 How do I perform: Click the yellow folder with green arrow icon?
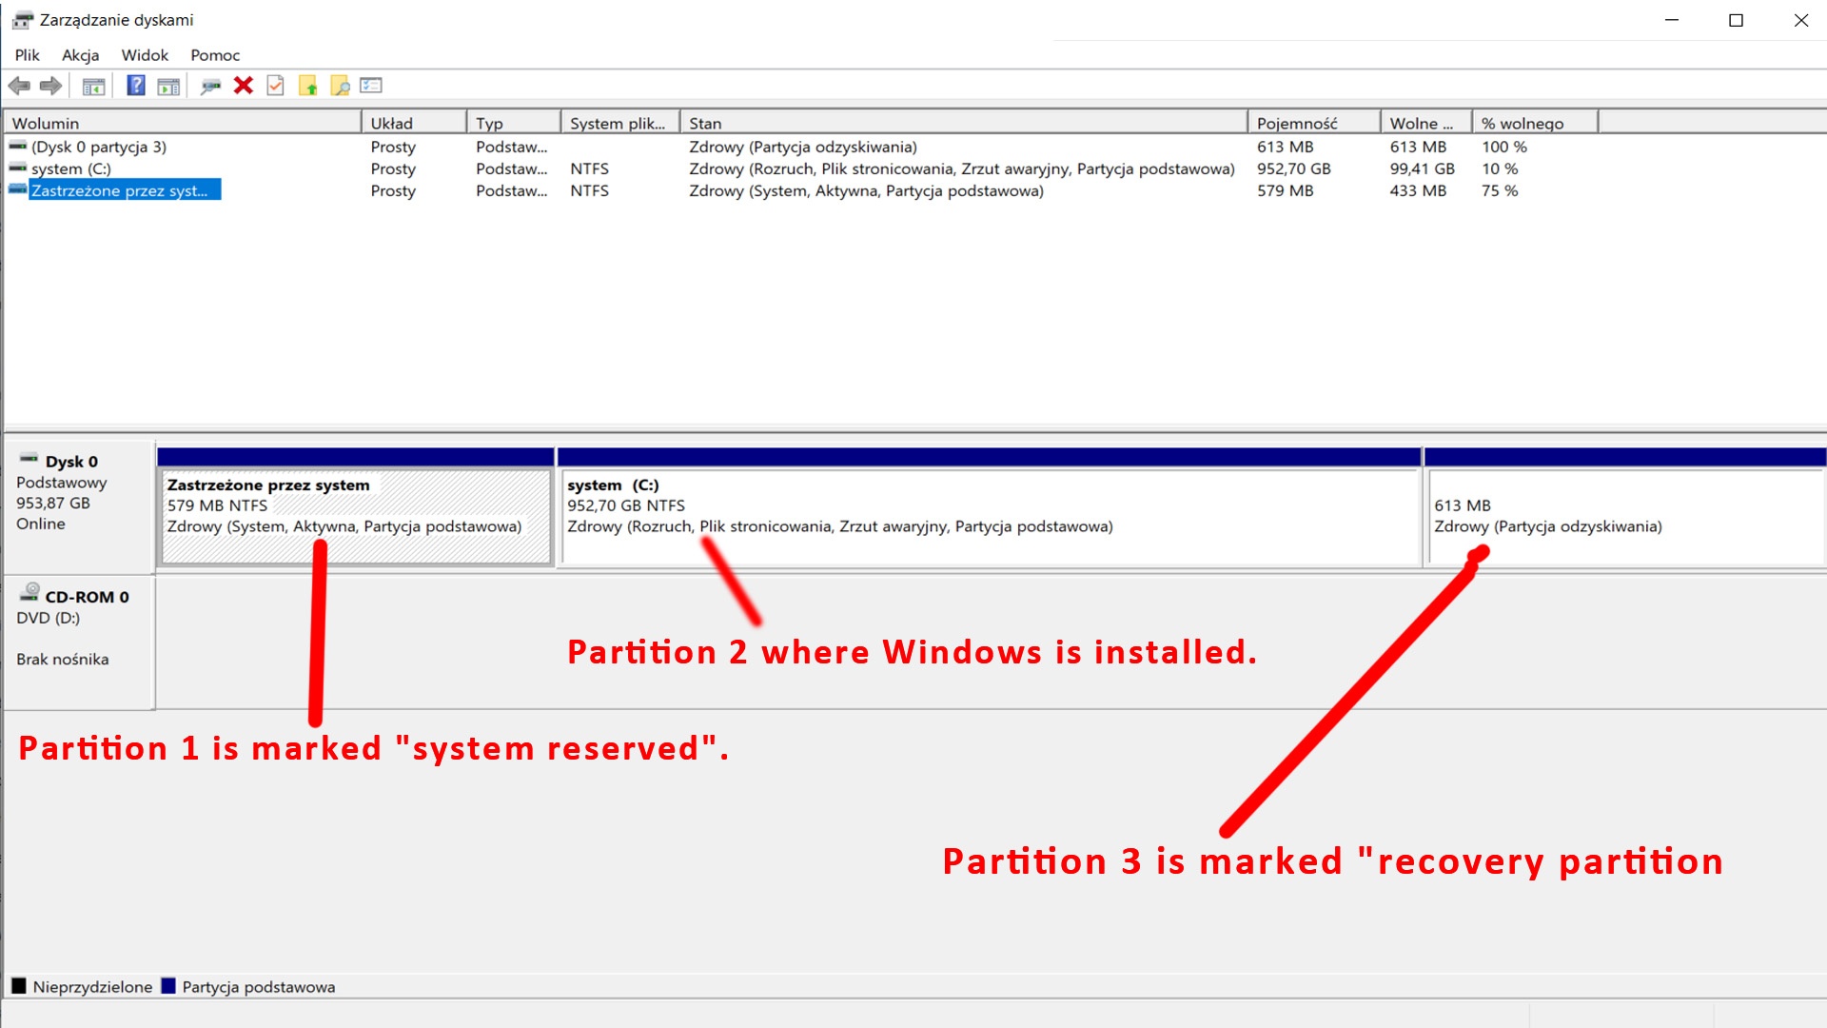308,86
